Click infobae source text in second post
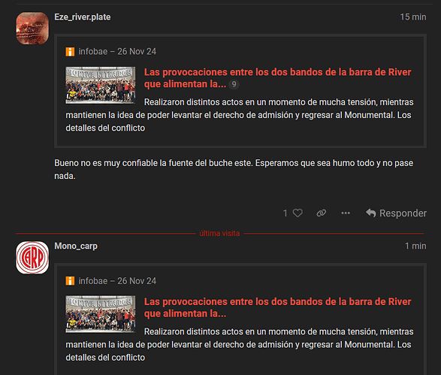This screenshot has width=441, height=375. click(x=93, y=281)
